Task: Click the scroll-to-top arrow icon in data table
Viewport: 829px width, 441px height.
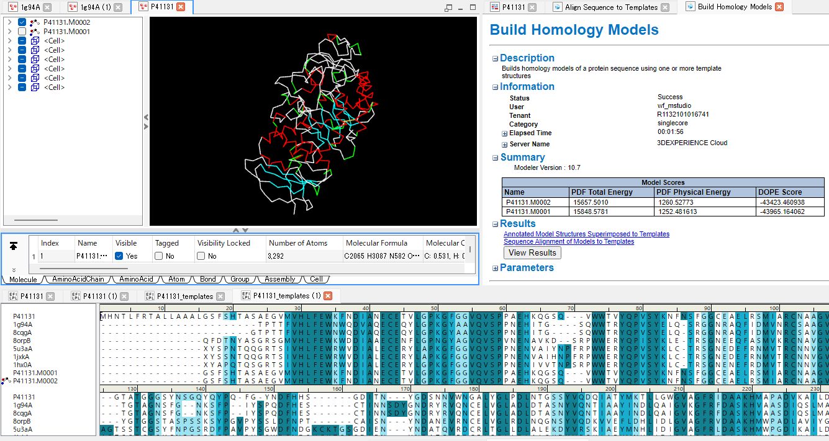Action: click(x=14, y=246)
